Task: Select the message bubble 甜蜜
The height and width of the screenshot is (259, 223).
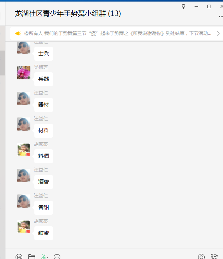Action: pyautogui.click(x=44, y=233)
